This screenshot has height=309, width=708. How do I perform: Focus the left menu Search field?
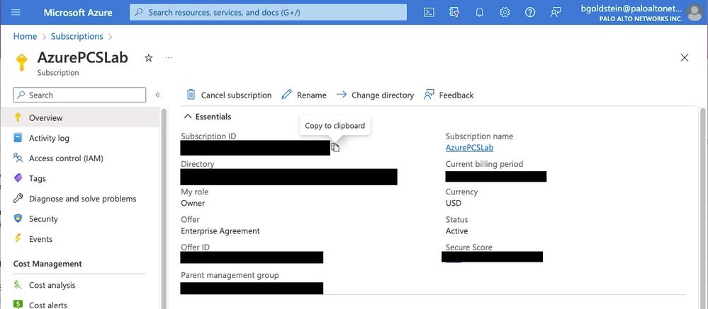tap(79, 95)
